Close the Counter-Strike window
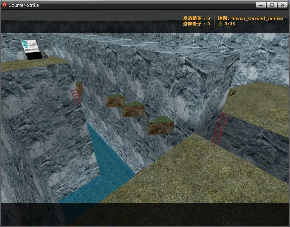The width and height of the screenshot is (290, 227). (x=282, y=5)
